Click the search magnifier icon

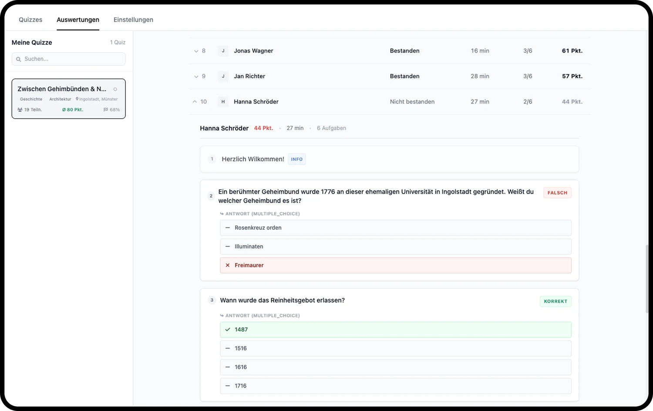pyautogui.click(x=18, y=59)
